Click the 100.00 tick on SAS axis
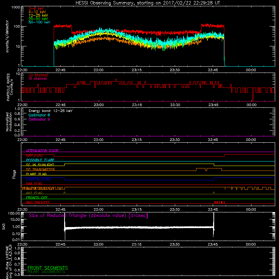This screenshot has width=279, height=279. coord(14,213)
